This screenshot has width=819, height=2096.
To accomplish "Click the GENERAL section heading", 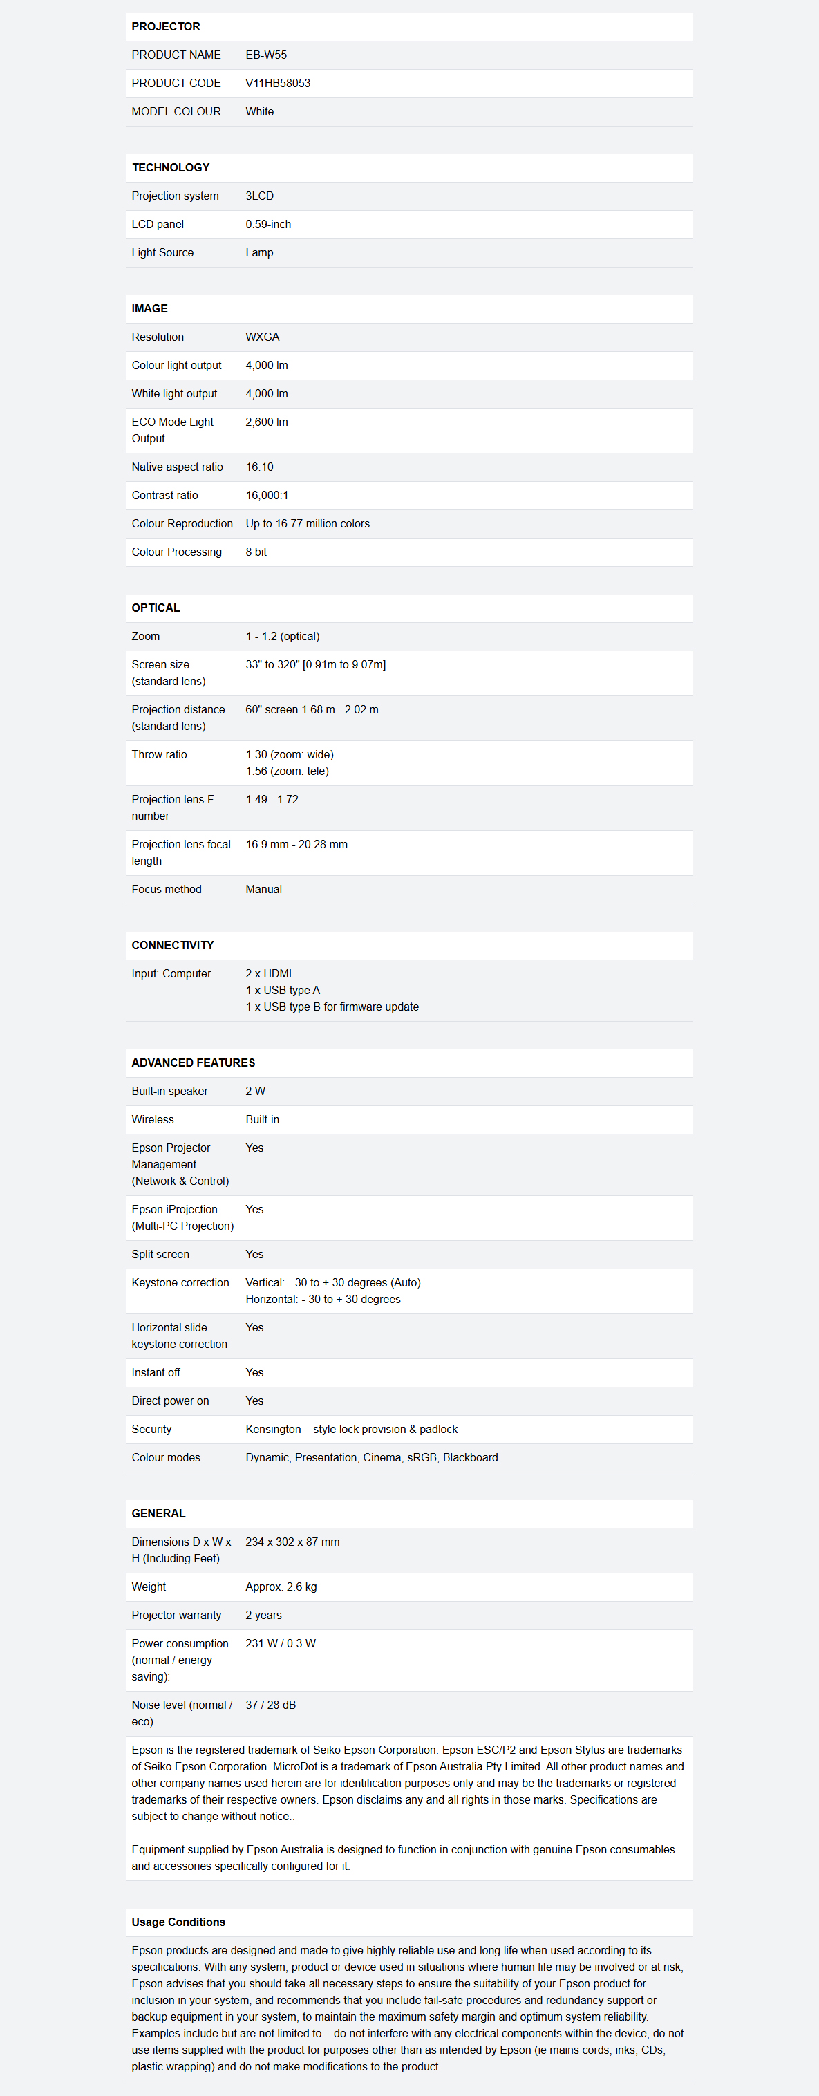I will (x=158, y=1513).
